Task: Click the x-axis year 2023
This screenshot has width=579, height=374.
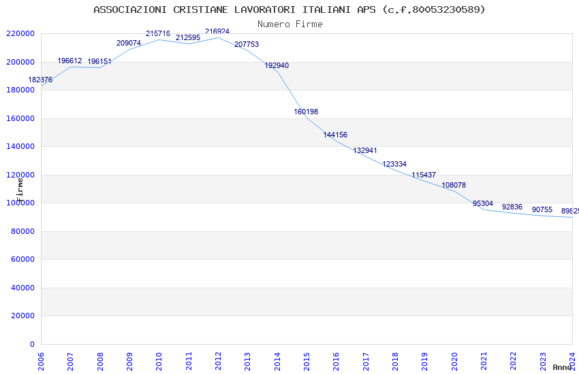Action: click(x=543, y=362)
